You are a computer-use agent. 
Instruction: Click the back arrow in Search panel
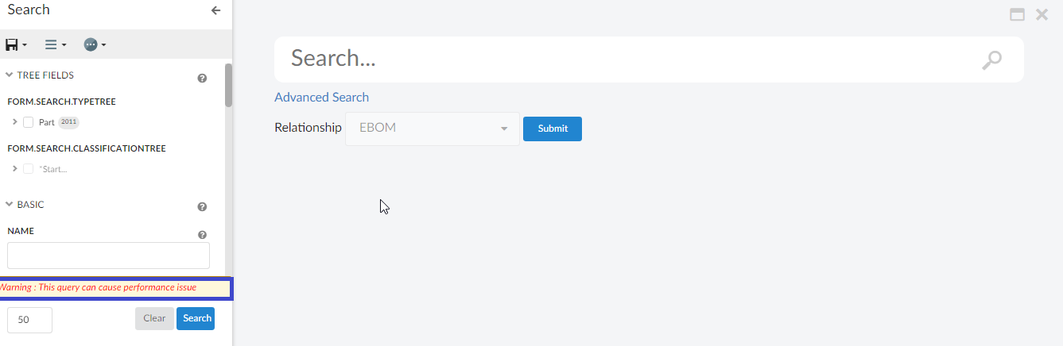click(215, 10)
